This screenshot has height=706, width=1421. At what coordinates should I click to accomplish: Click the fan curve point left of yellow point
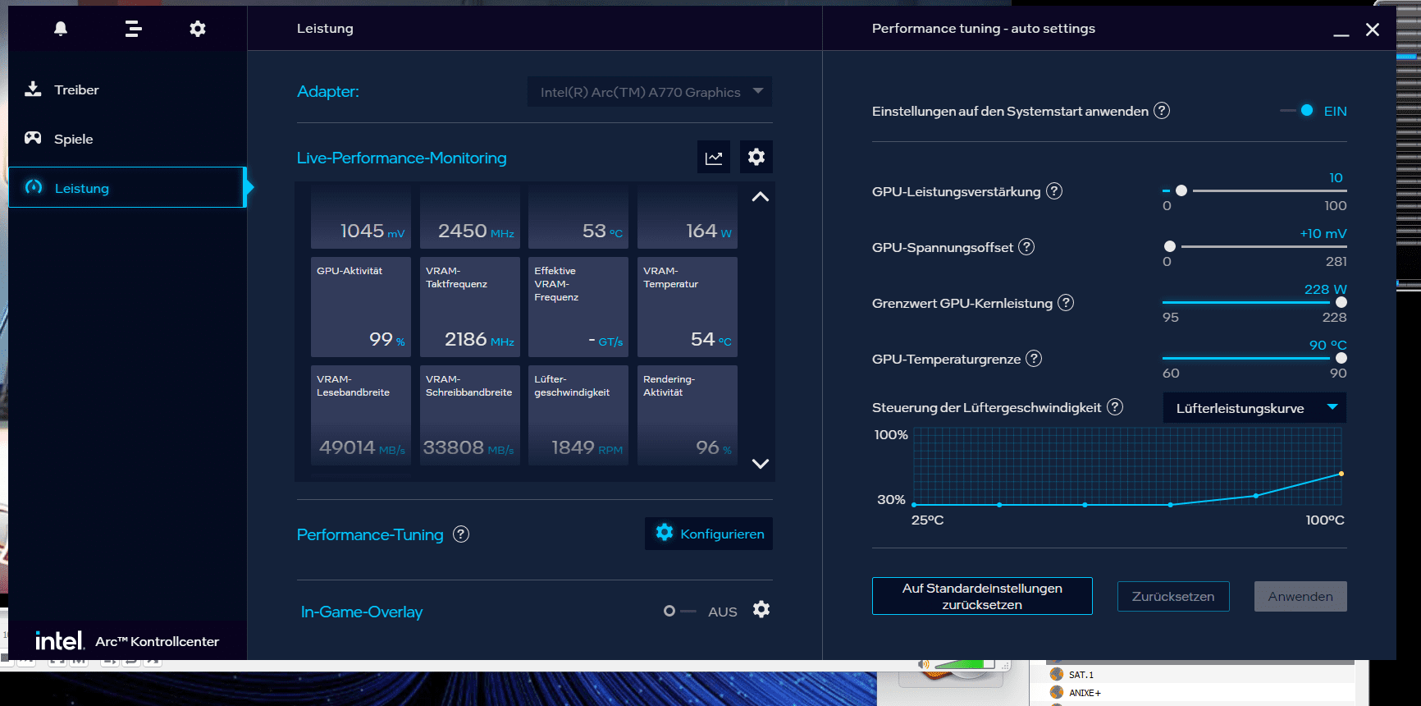[1256, 496]
